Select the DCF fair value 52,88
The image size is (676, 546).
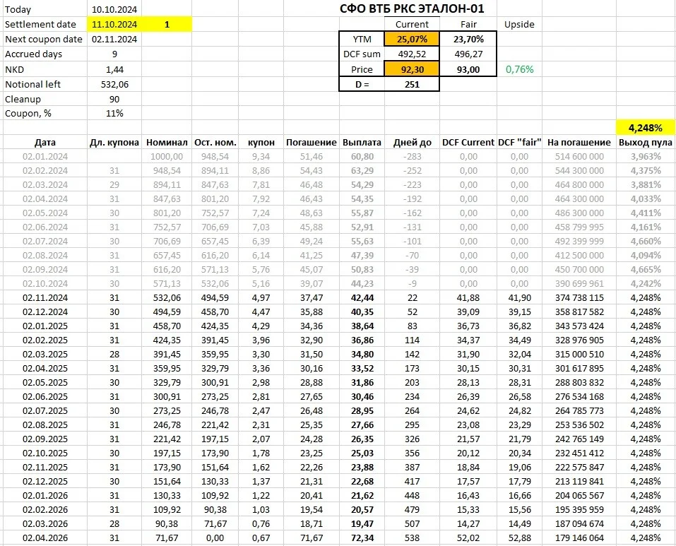pyautogui.click(x=519, y=538)
